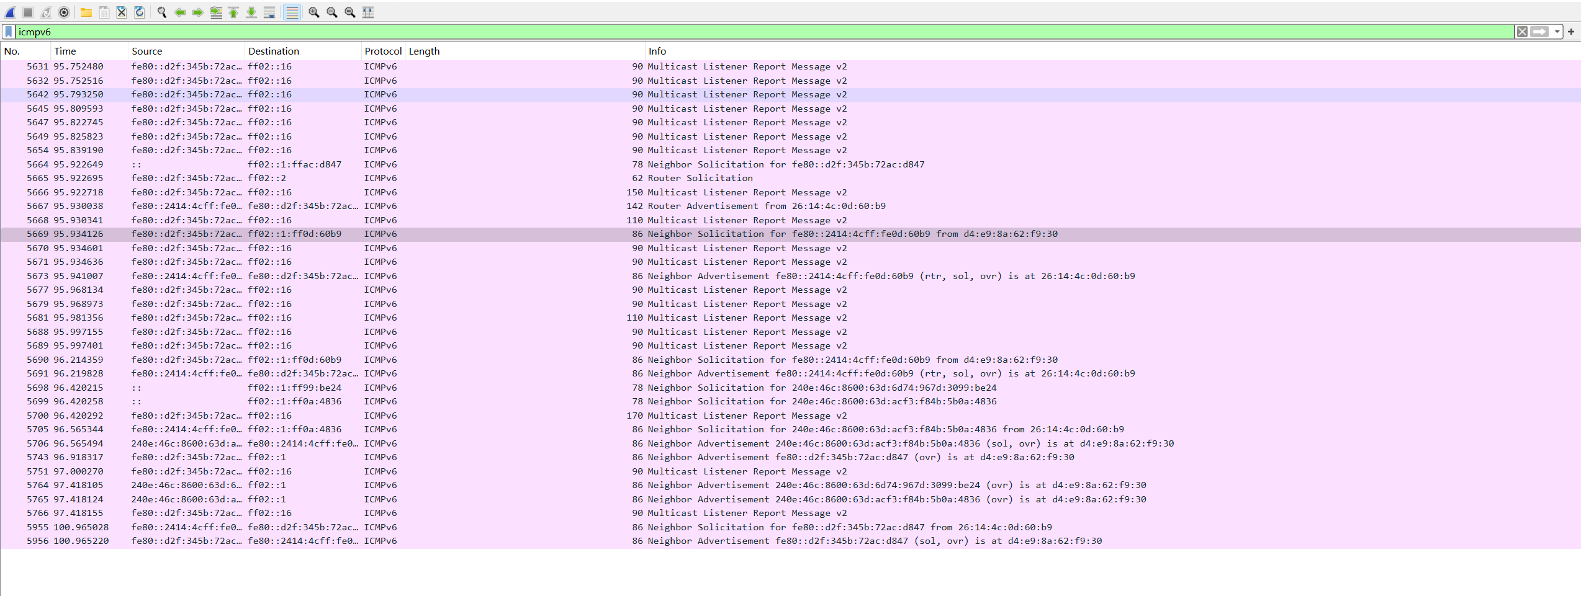Open display filter bookmarks icon
The width and height of the screenshot is (1581, 596).
(9, 32)
